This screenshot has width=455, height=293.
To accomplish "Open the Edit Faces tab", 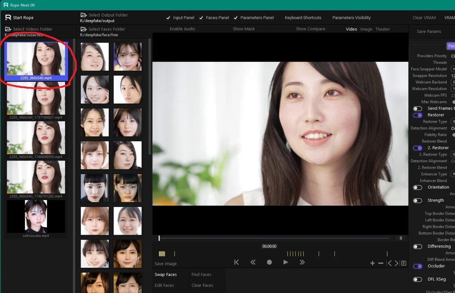I will coord(164,285).
